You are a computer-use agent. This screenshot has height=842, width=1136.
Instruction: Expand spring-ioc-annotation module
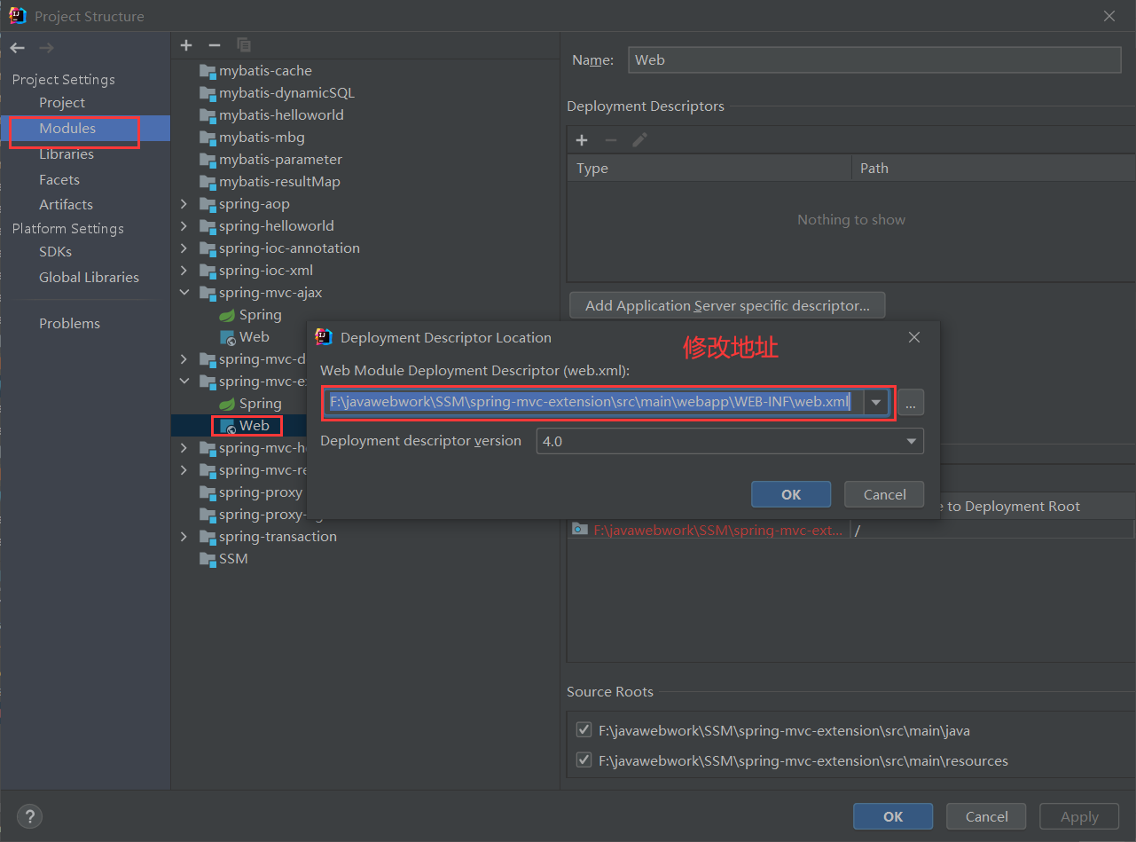[x=184, y=248]
